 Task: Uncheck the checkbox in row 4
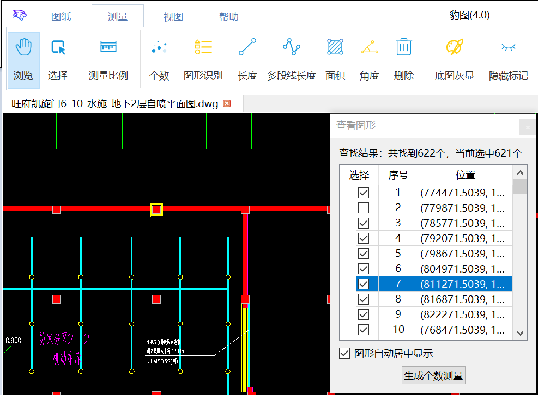(364, 238)
